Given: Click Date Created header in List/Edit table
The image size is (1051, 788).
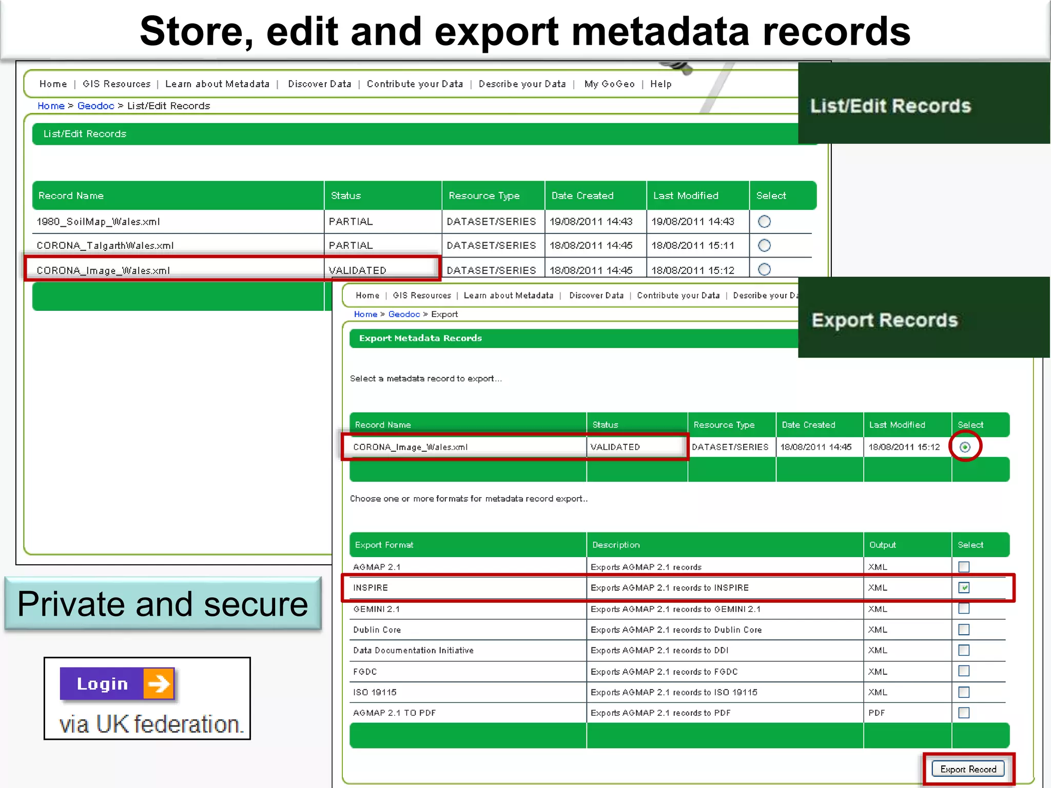Looking at the screenshot, I should click(582, 195).
